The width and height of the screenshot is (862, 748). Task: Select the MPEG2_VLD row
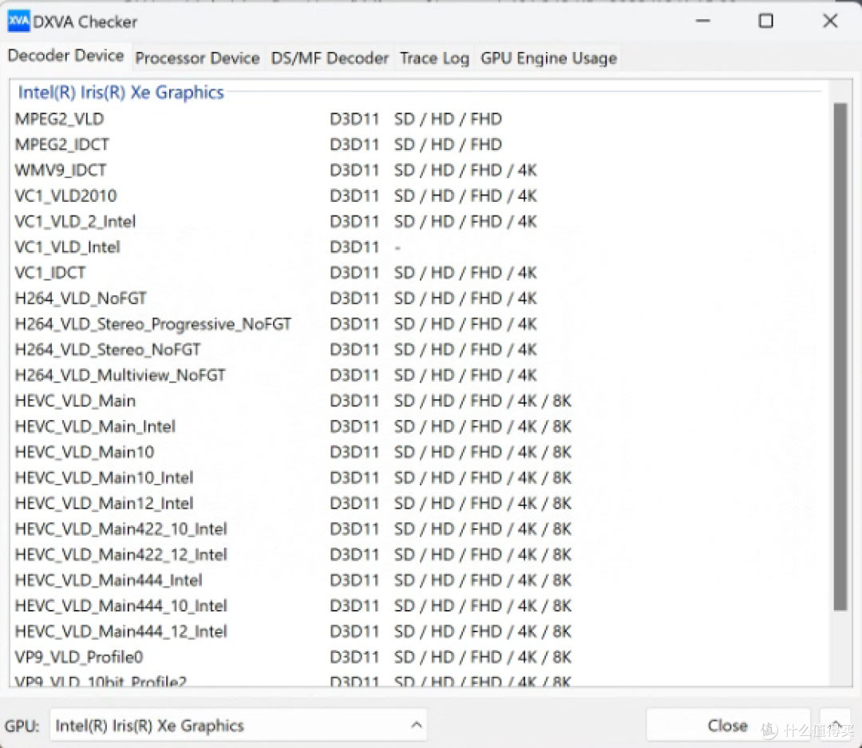coord(419,119)
